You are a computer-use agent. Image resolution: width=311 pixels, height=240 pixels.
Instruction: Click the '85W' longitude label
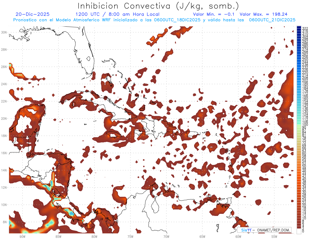58,236
